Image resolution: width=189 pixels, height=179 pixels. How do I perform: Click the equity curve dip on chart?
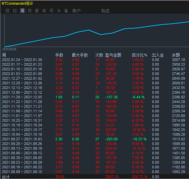(101, 34)
